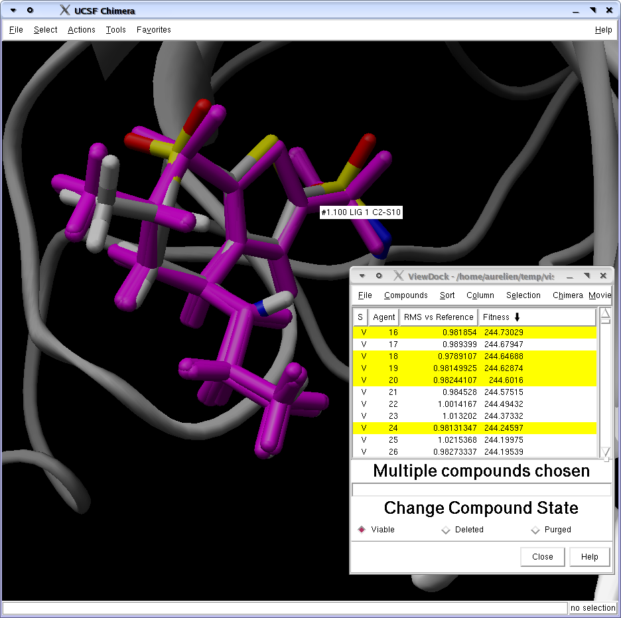Image resolution: width=621 pixels, height=618 pixels.
Task: Open the Actions menu
Action: pos(82,30)
